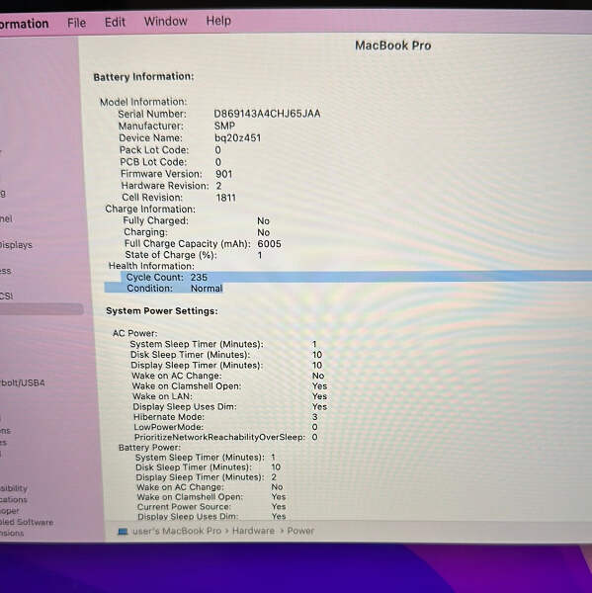Select Disabled Software in sidebar
The width and height of the screenshot is (592, 593).
[27, 522]
